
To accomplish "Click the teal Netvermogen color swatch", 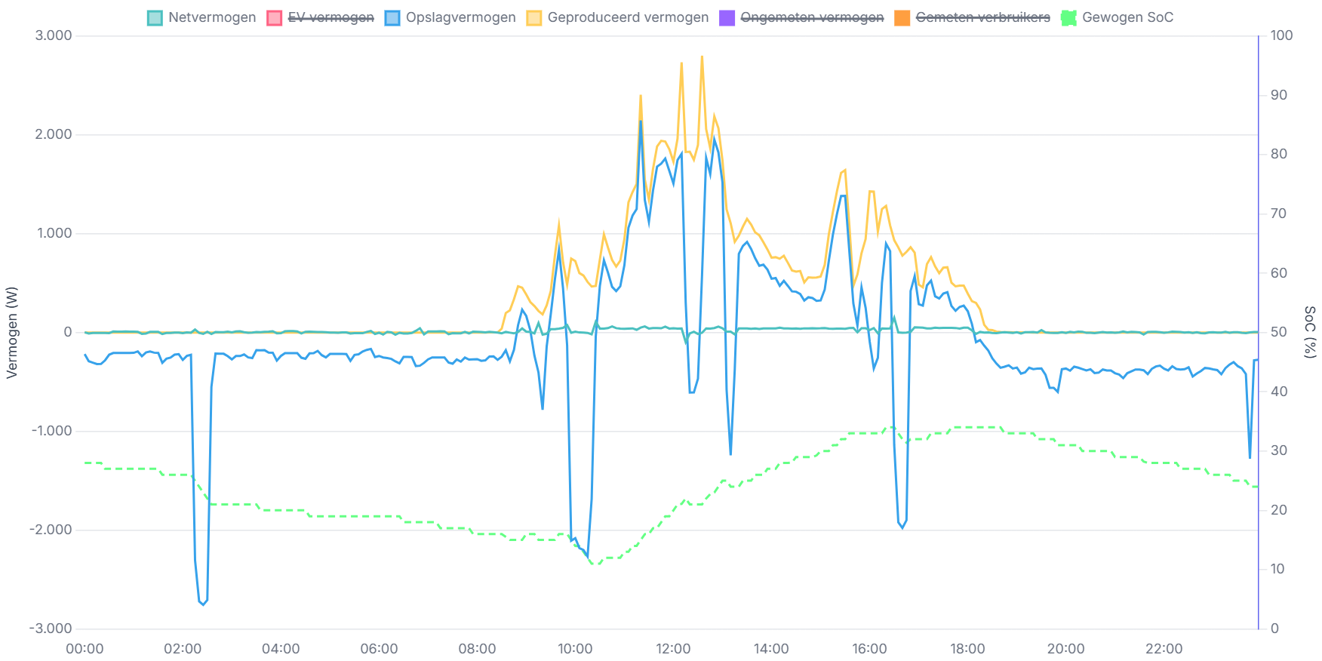I will point(155,18).
